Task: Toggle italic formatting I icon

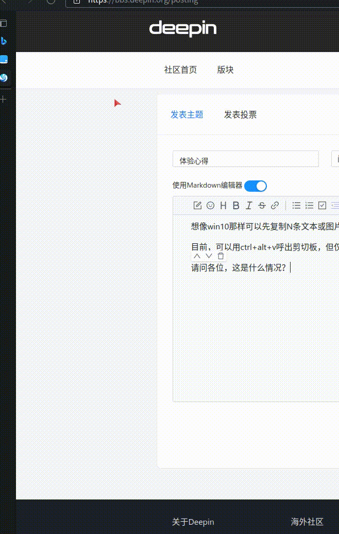Action: click(249, 205)
